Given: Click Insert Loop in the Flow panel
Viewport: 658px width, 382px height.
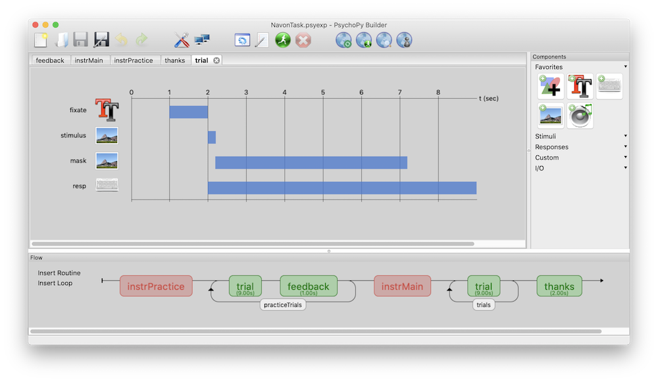Looking at the screenshot, I should coord(55,283).
